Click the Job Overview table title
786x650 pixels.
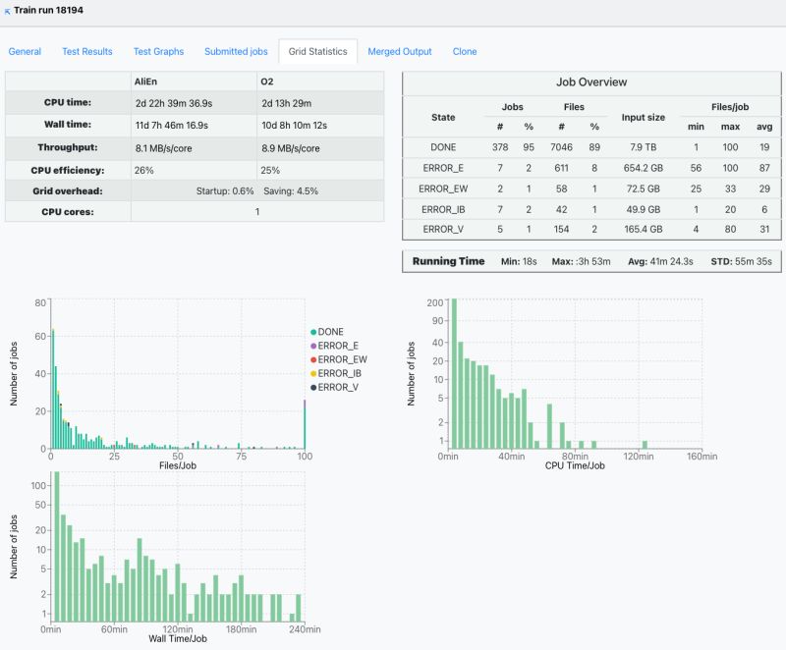tap(591, 82)
